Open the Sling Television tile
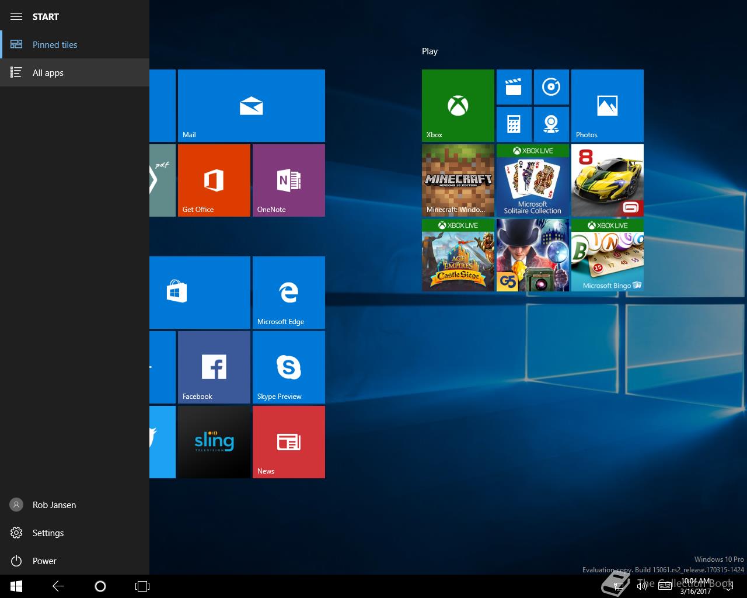 point(214,442)
